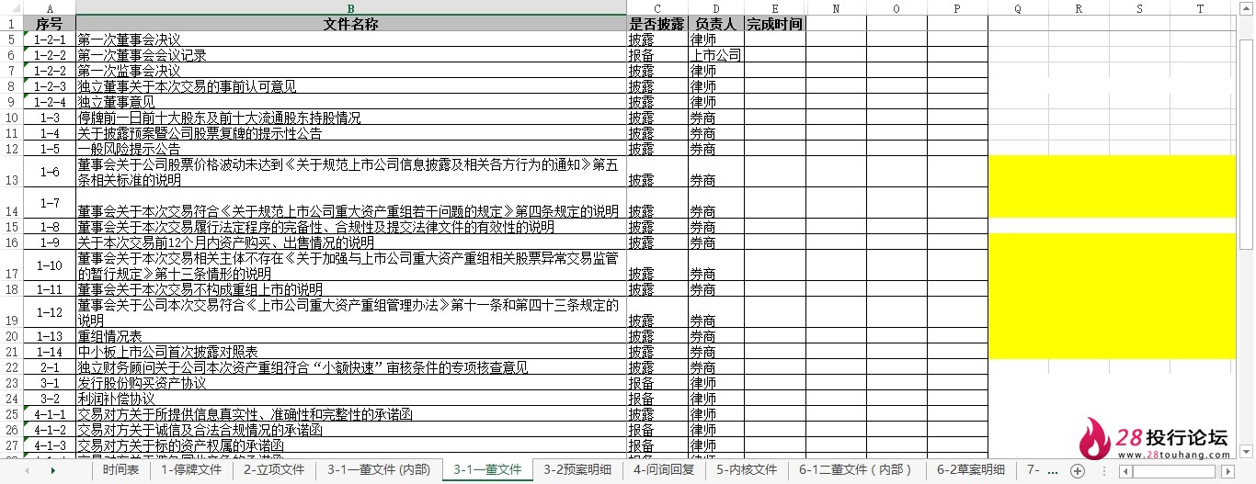
Task: Select sequence cell 1-10
Action: click(x=50, y=265)
